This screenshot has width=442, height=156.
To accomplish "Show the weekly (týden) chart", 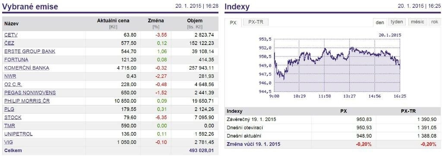I will coord(397,22).
